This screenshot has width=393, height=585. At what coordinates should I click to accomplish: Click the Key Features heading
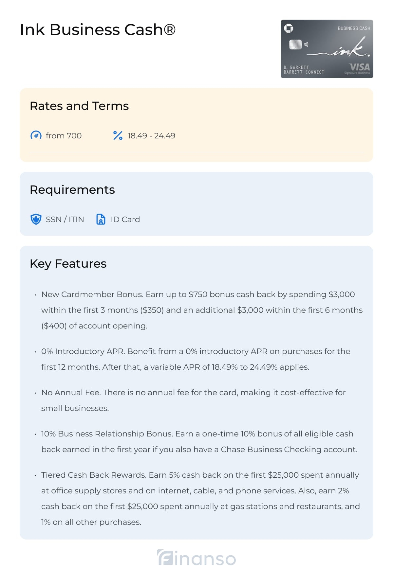tap(68, 264)
